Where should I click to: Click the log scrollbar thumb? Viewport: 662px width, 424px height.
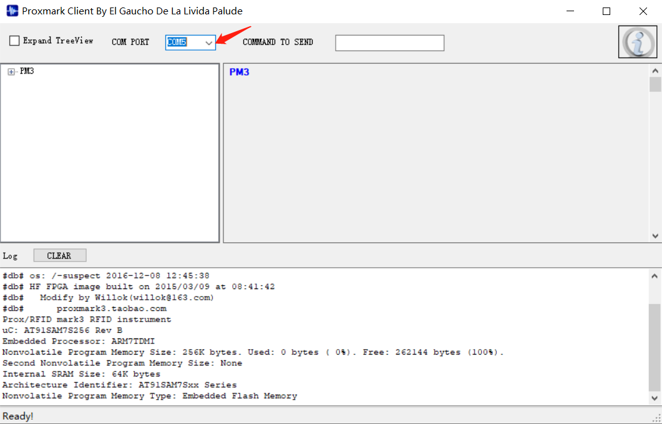tap(655, 347)
